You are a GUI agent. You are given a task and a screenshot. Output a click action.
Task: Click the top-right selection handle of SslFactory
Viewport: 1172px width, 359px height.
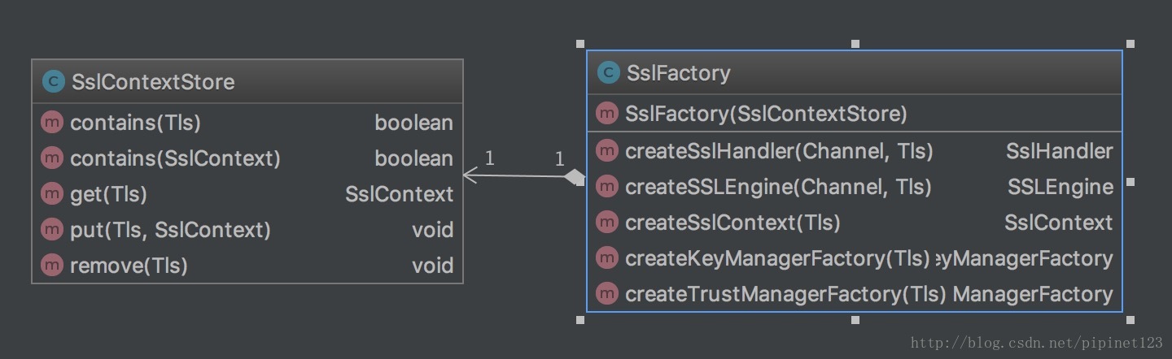[x=1130, y=44]
